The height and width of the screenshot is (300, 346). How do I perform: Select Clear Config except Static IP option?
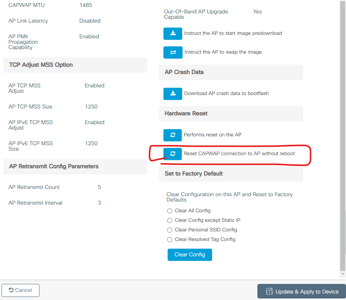point(170,220)
